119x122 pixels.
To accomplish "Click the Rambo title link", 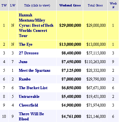I will (x=25, y=79).
